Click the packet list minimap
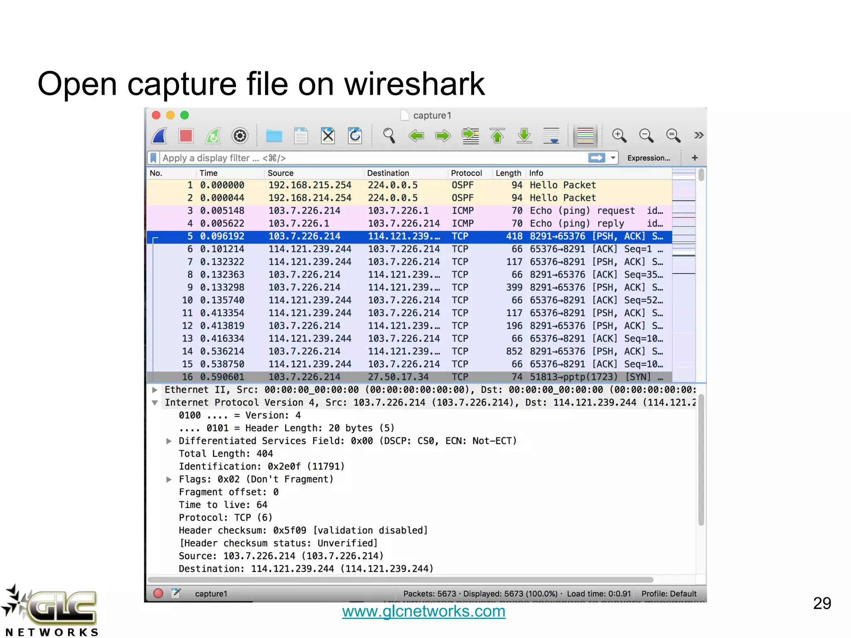Image resolution: width=851 pixels, height=638 pixels. tap(684, 274)
